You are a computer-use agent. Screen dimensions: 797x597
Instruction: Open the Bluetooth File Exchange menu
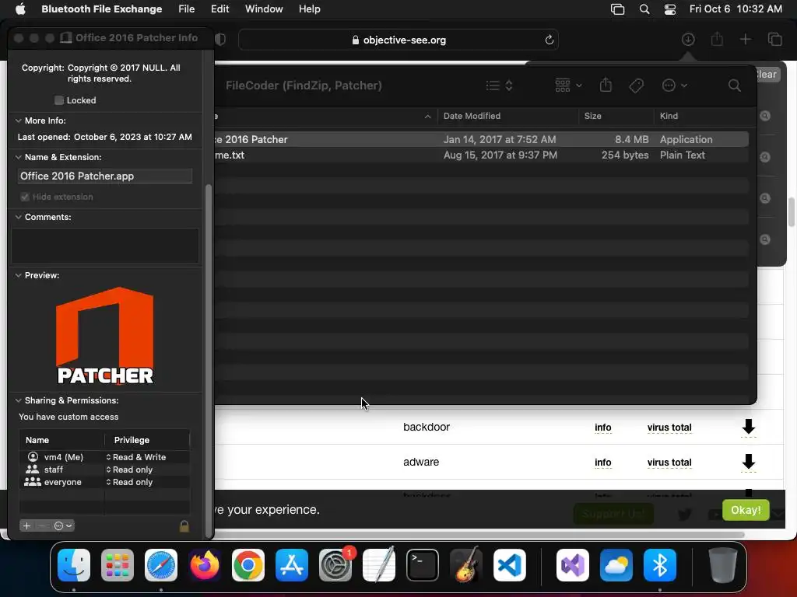pos(102,9)
